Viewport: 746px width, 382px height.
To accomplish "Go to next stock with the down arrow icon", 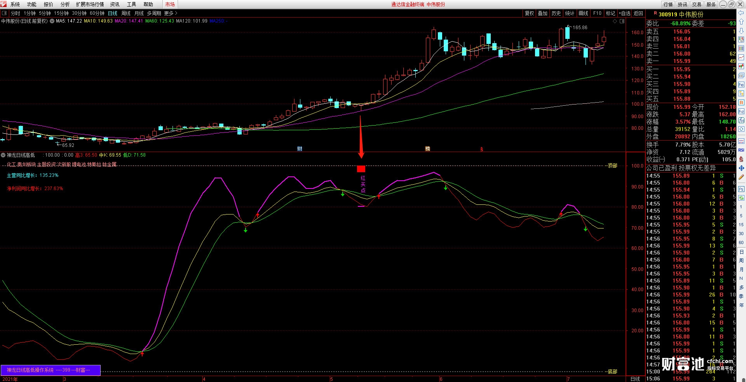I will click(741, 31).
